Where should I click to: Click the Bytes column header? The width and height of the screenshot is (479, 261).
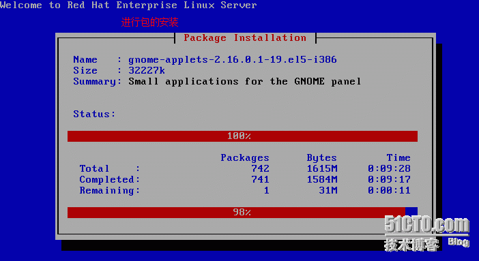tap(321, 157)
